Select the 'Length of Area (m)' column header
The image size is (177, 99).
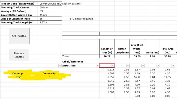107,47
